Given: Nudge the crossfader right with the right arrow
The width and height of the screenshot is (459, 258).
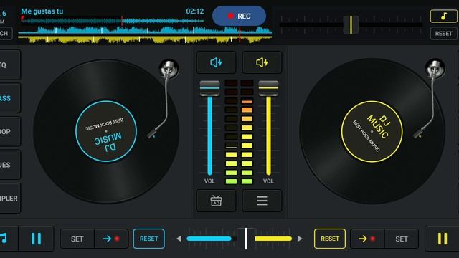Looking at the screenshot, I should click(300, 239).
